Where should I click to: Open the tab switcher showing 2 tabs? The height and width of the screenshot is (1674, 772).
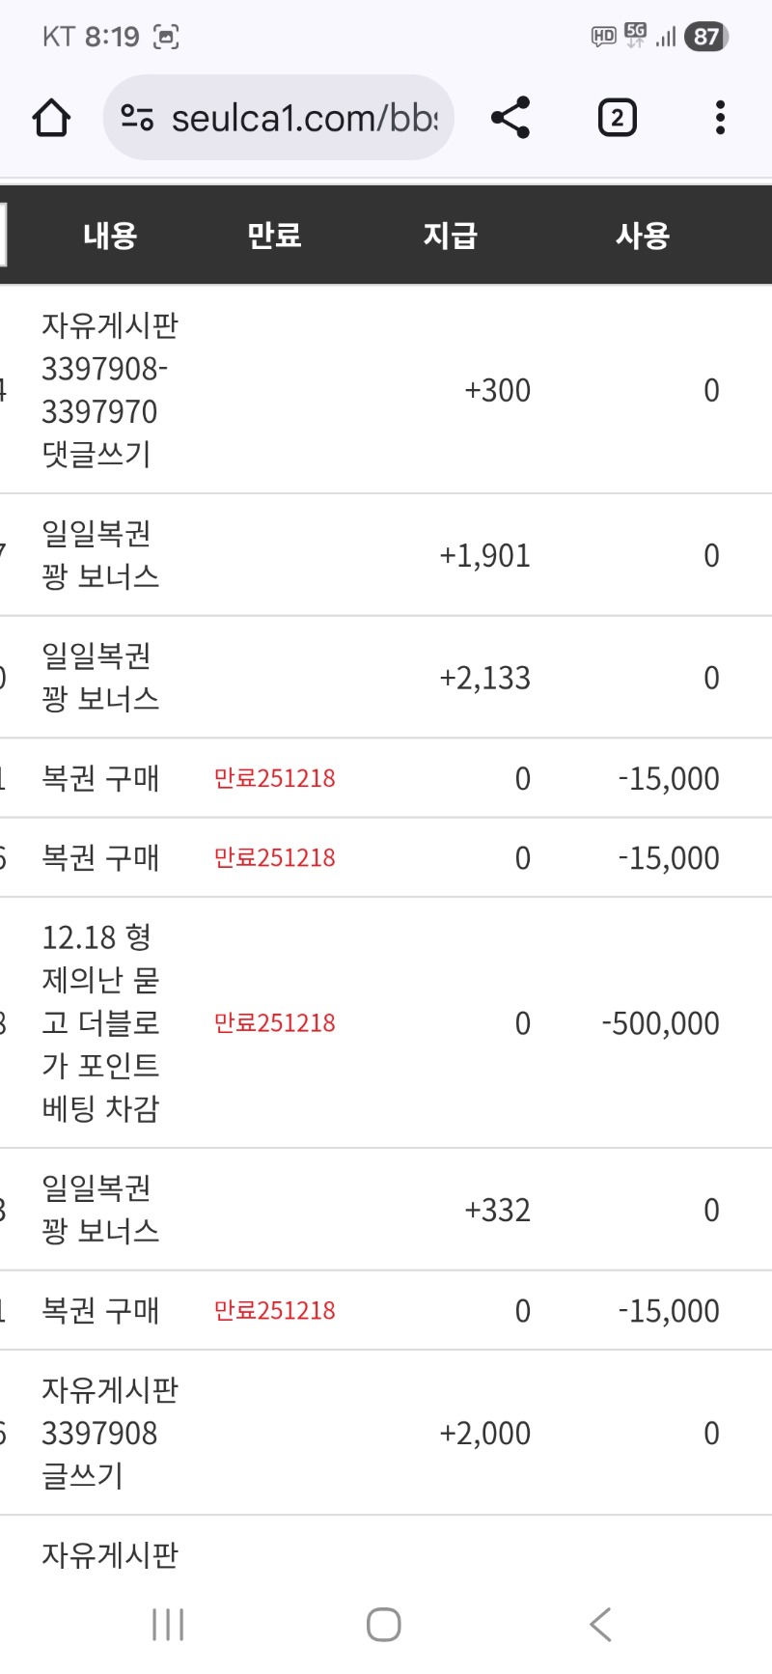click(x=617, y=119)
